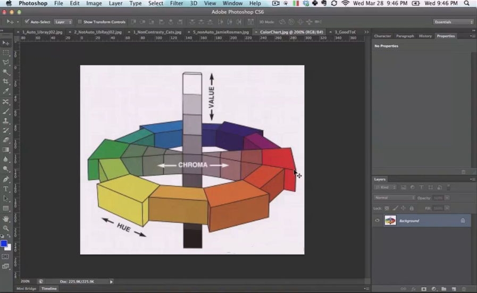Switch to 5_nonAuto_JamieRosman.jpg tab
Screen dimensions: 477x293
click(221, 32)
